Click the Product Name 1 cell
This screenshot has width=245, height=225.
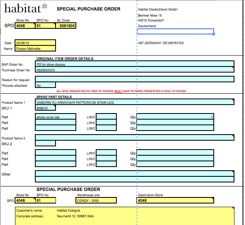tap(135, 103)
